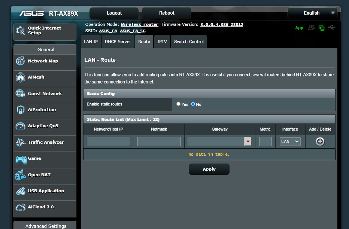Click the Guest Network globe icon
This screenshot has height=229, width=349.
point(20,94)
